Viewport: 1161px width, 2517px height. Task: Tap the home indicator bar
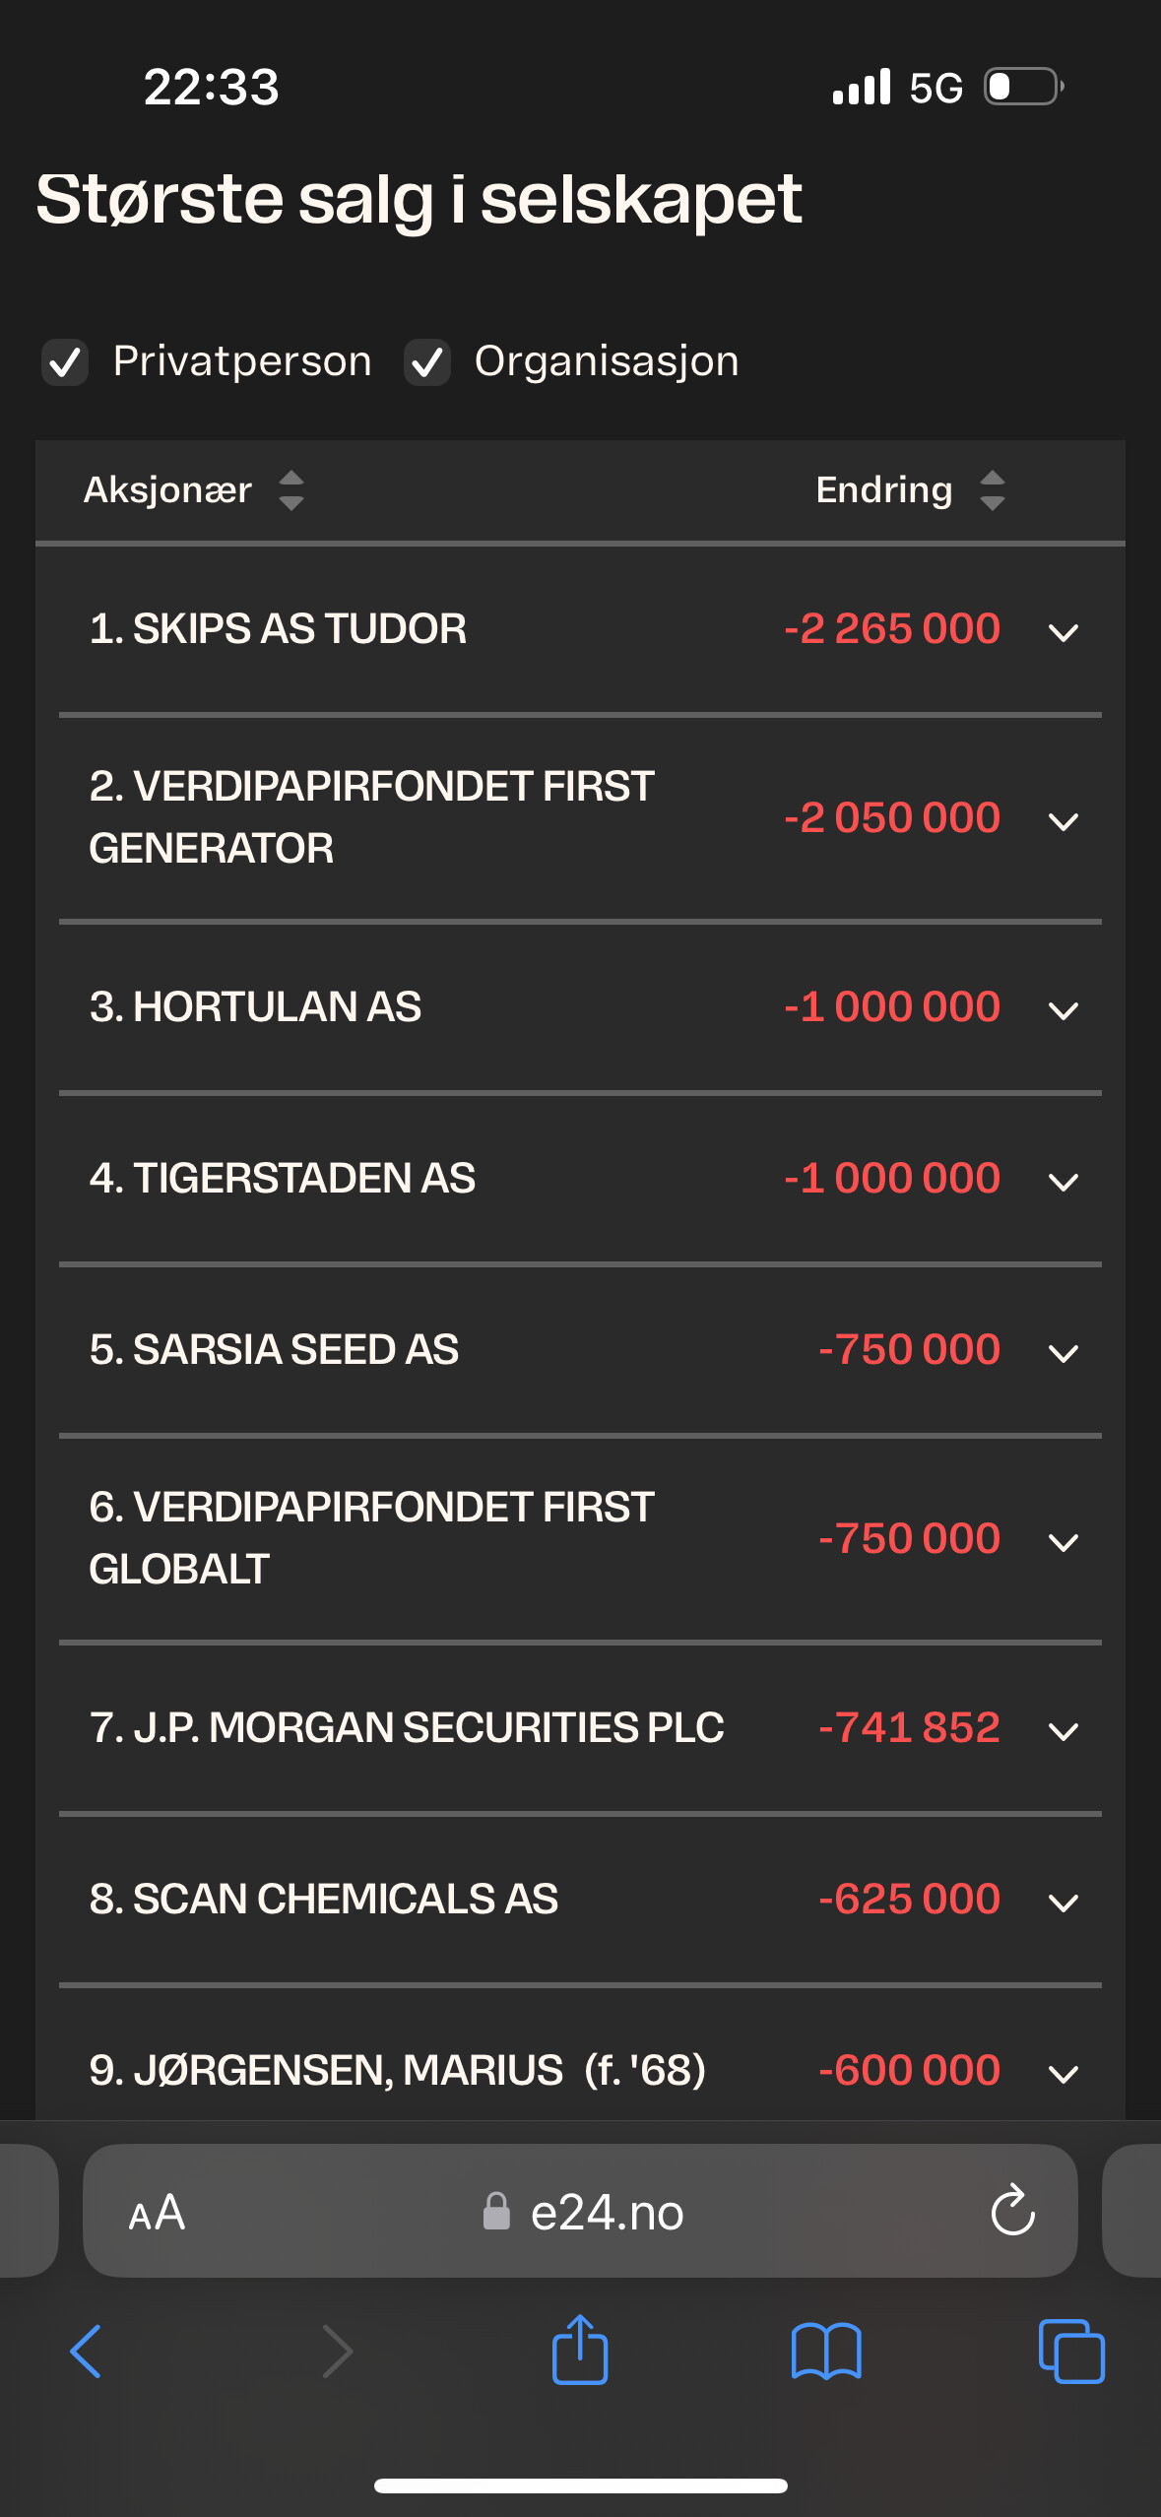click(580, 2485)
